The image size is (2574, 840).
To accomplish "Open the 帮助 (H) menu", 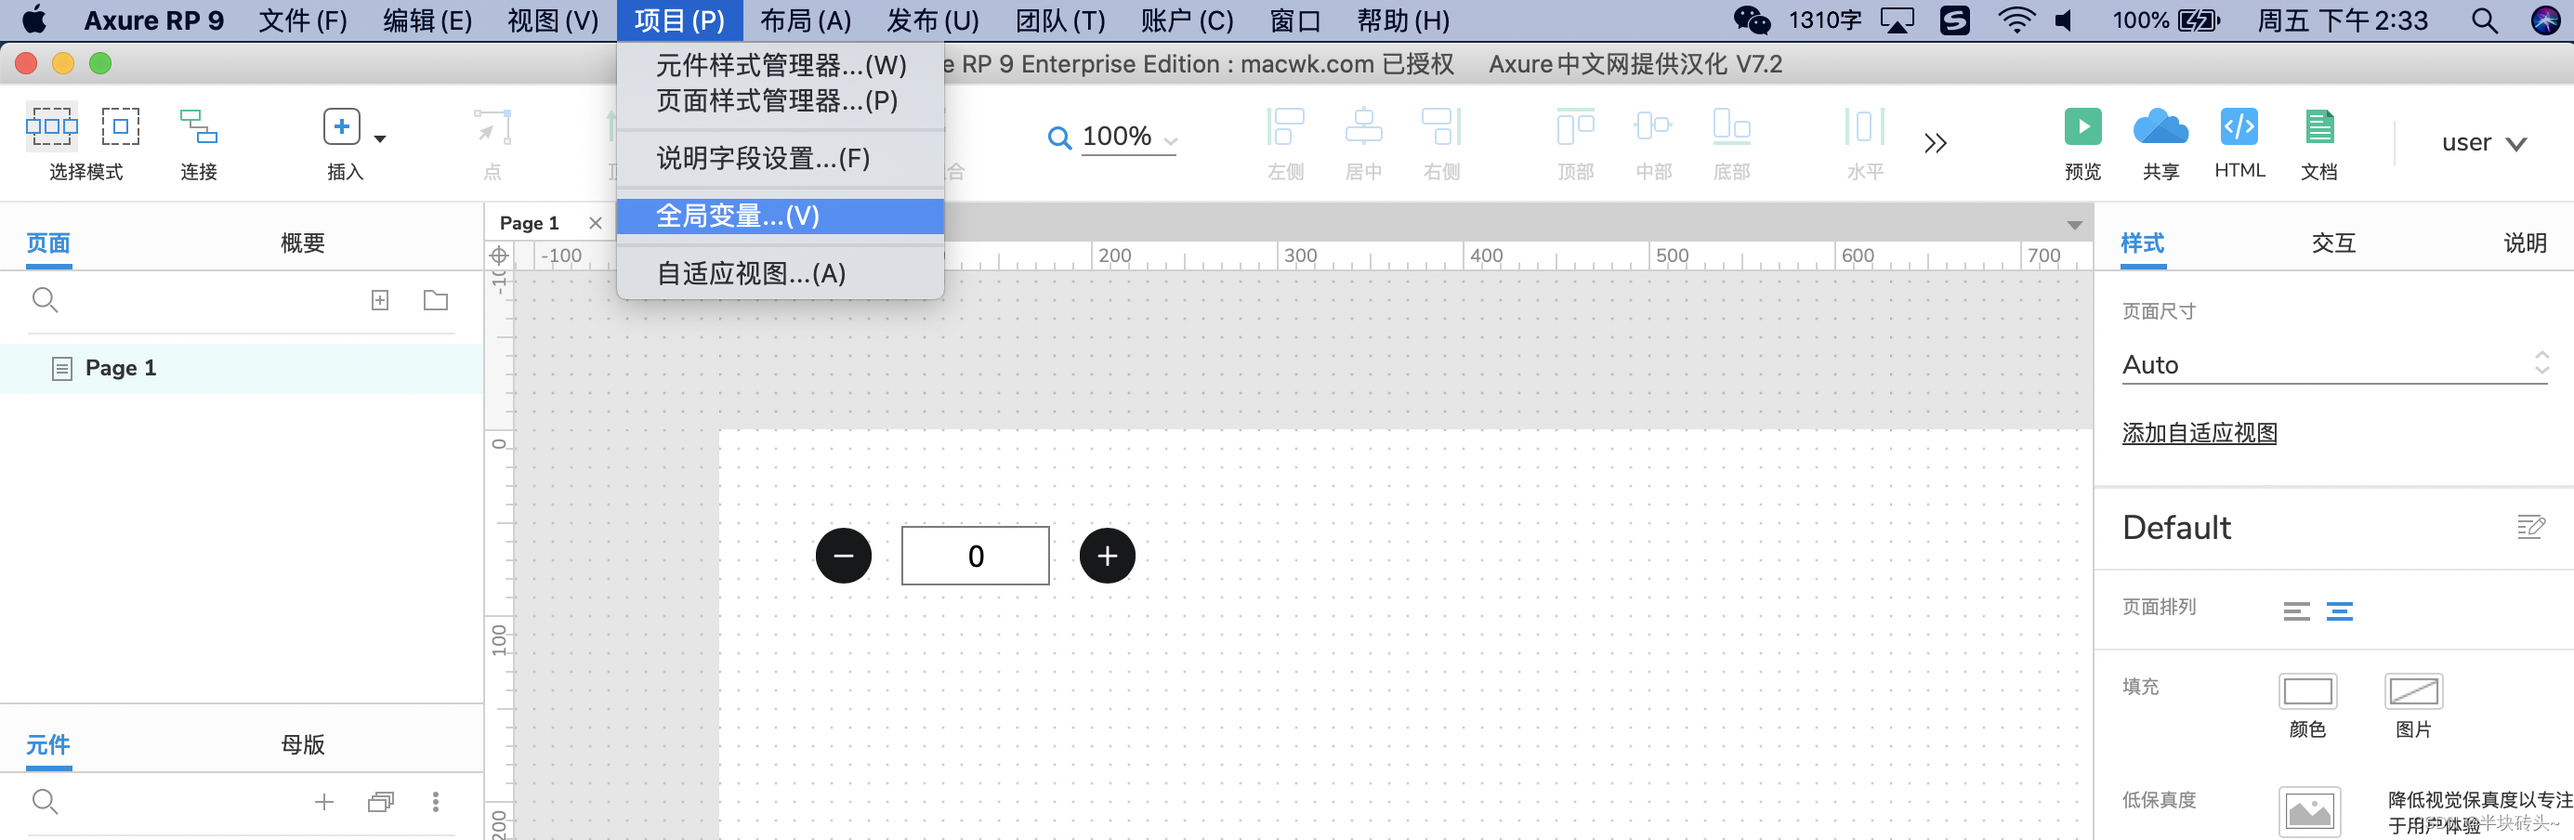I will 1403,20.
